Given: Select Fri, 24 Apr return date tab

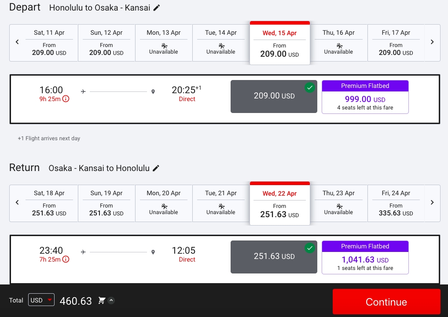Looking at the screenshot, I should (x=396, y=203).
